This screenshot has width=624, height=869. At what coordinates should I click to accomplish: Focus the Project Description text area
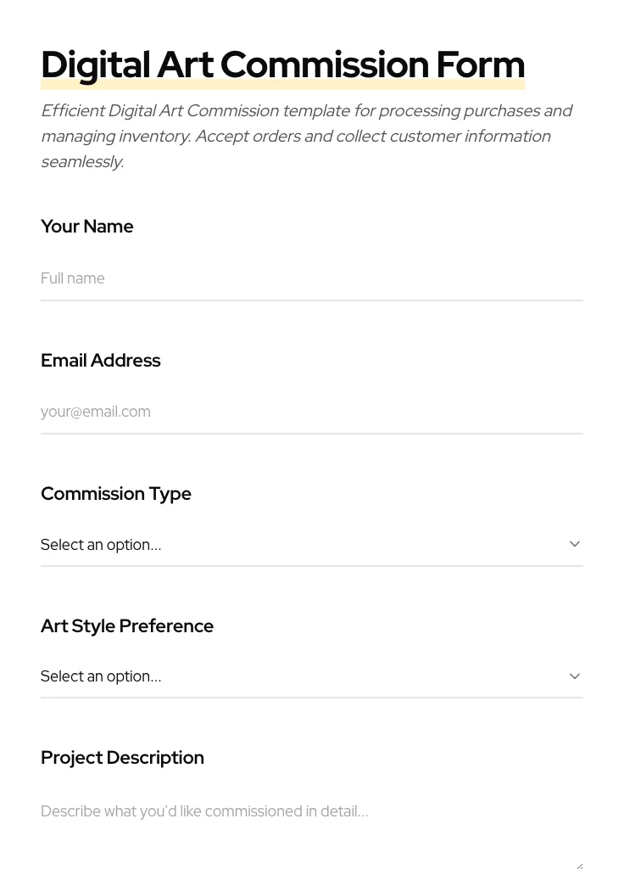311,827
